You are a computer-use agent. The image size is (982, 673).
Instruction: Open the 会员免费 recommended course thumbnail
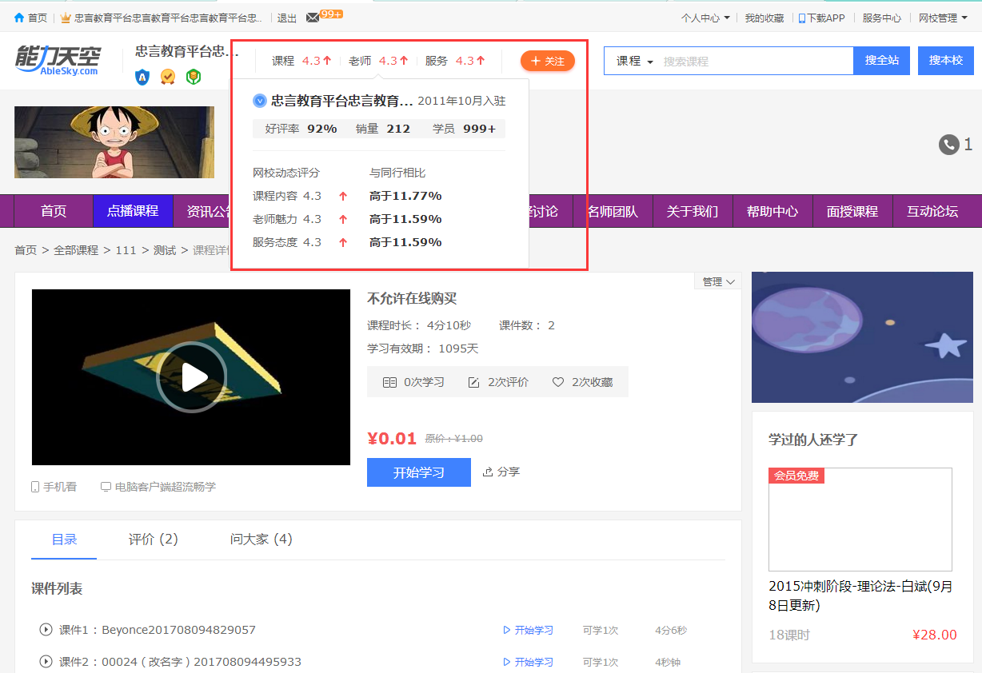click(x=860, y=519)
